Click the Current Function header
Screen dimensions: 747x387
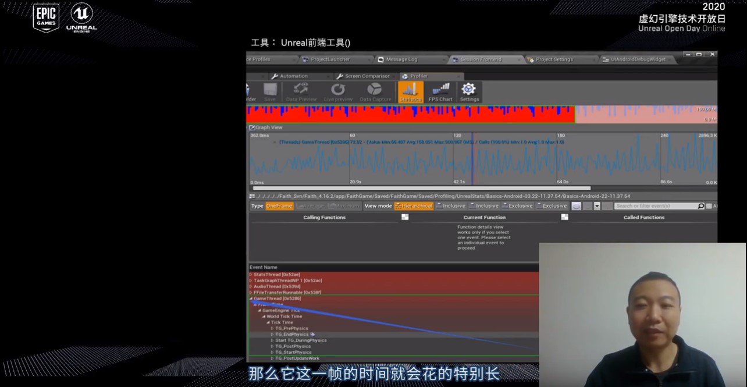click(x=485, y=217)
